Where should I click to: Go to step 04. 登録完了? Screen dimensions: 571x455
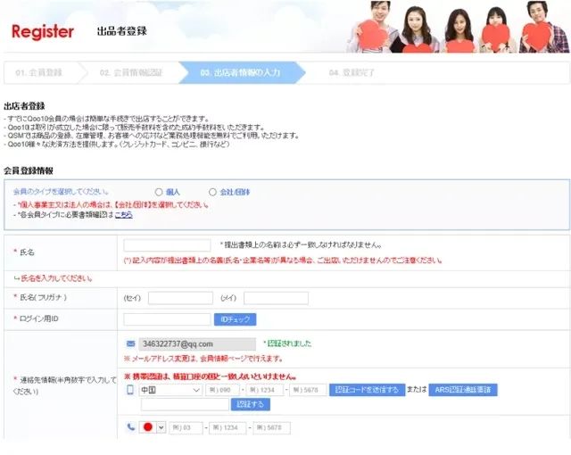352,72
